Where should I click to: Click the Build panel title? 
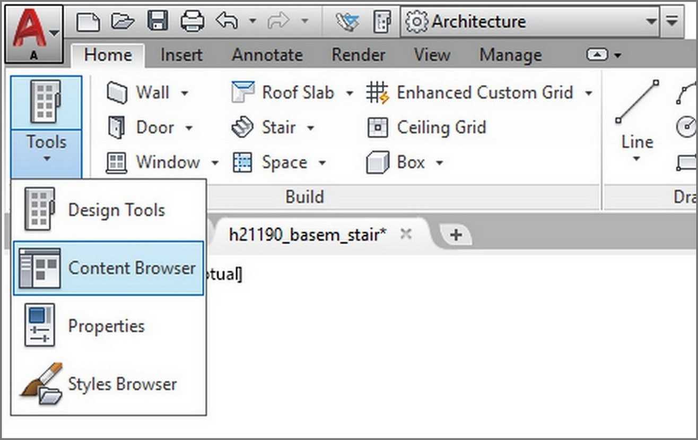304,197
